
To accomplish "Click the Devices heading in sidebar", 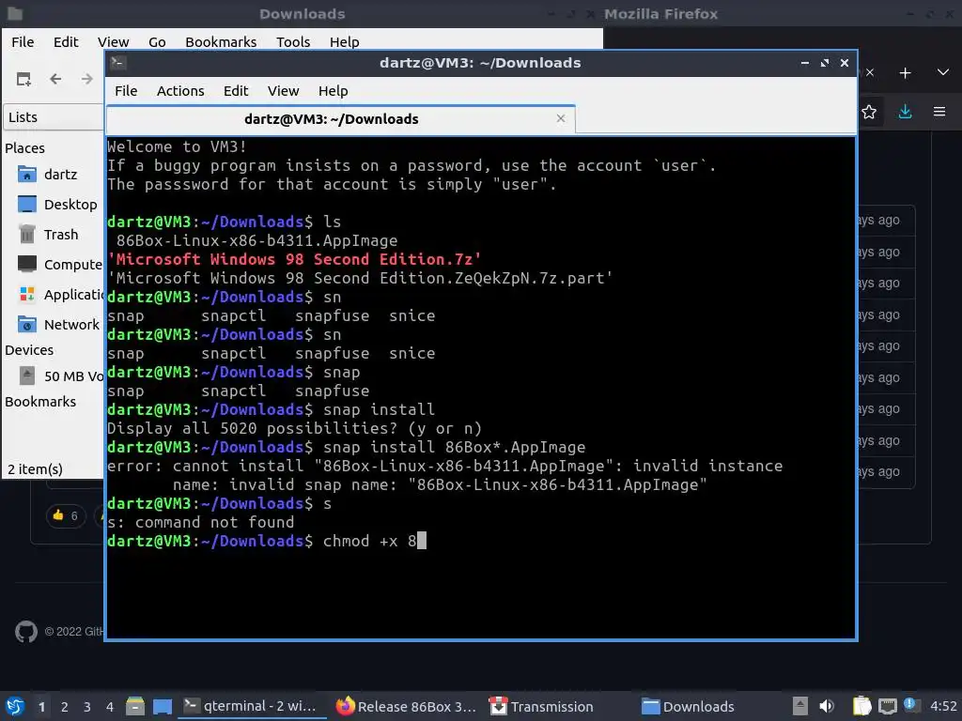I will click(29, 350).
